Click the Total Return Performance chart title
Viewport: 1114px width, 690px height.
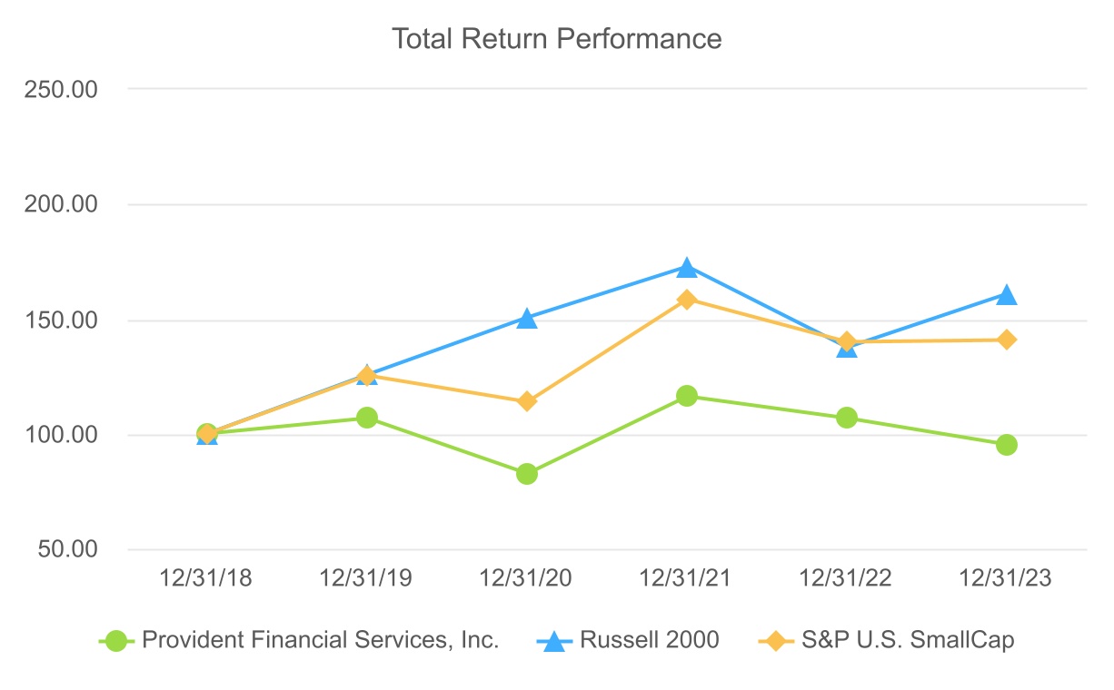pyautogui.click(x=556, y=39)
